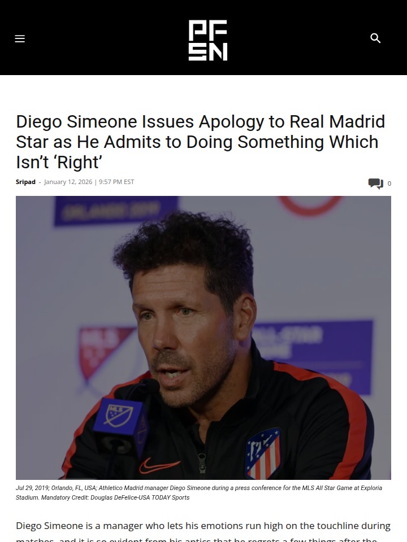Open the search magnifier icon

coord(375,38)
